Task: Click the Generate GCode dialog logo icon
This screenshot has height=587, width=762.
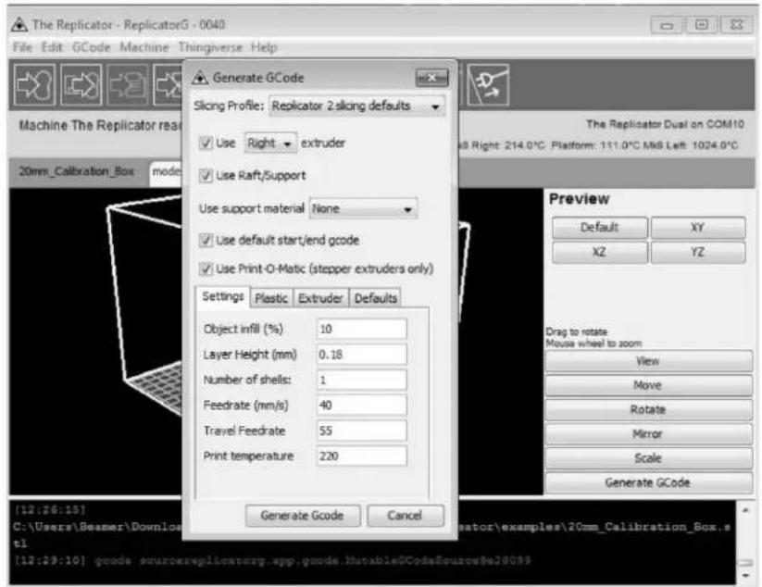Action: [200, 78]
